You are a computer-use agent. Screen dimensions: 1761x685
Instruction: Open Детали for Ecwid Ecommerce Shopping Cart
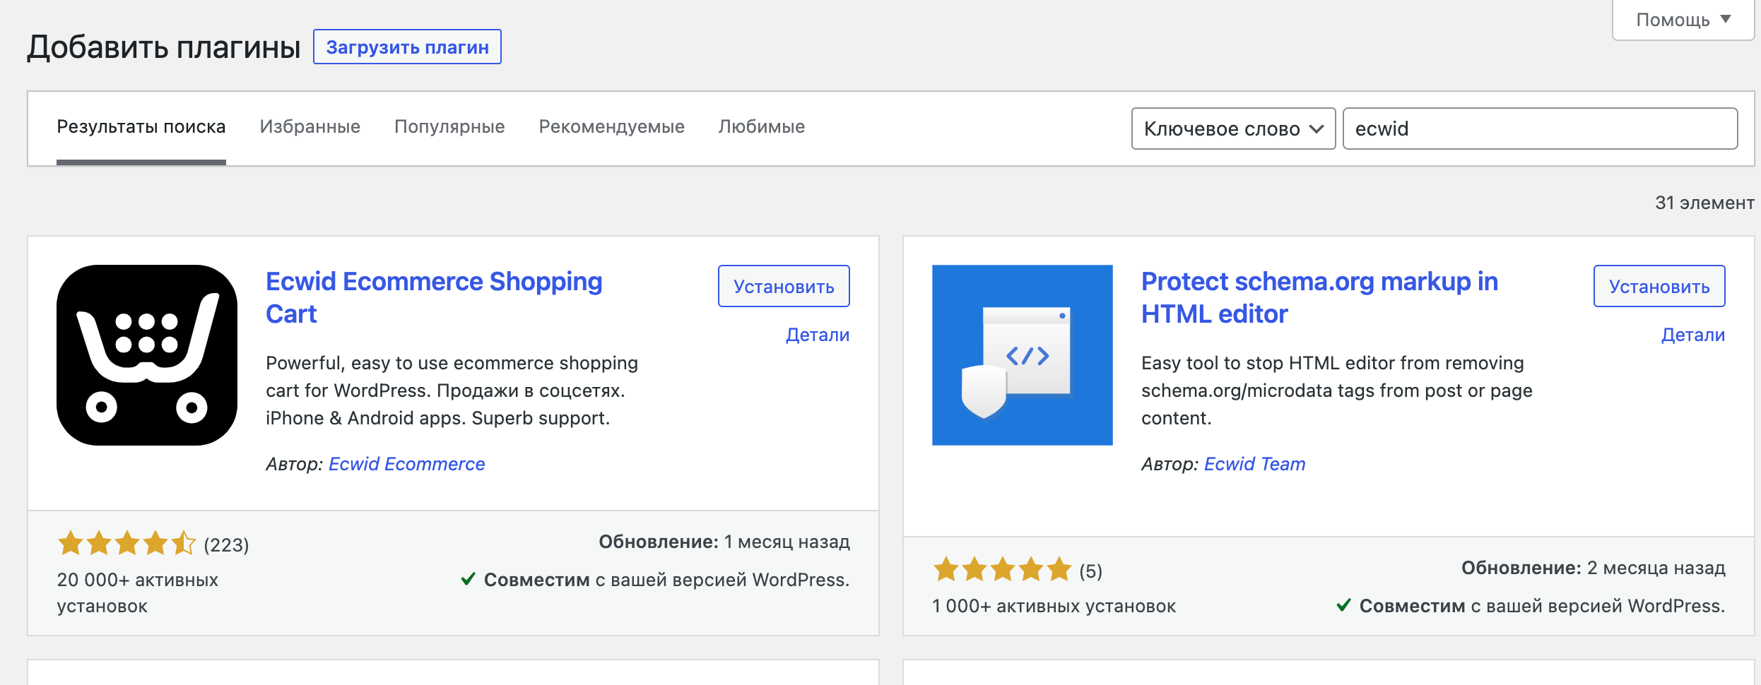click(x=818, y=335)
